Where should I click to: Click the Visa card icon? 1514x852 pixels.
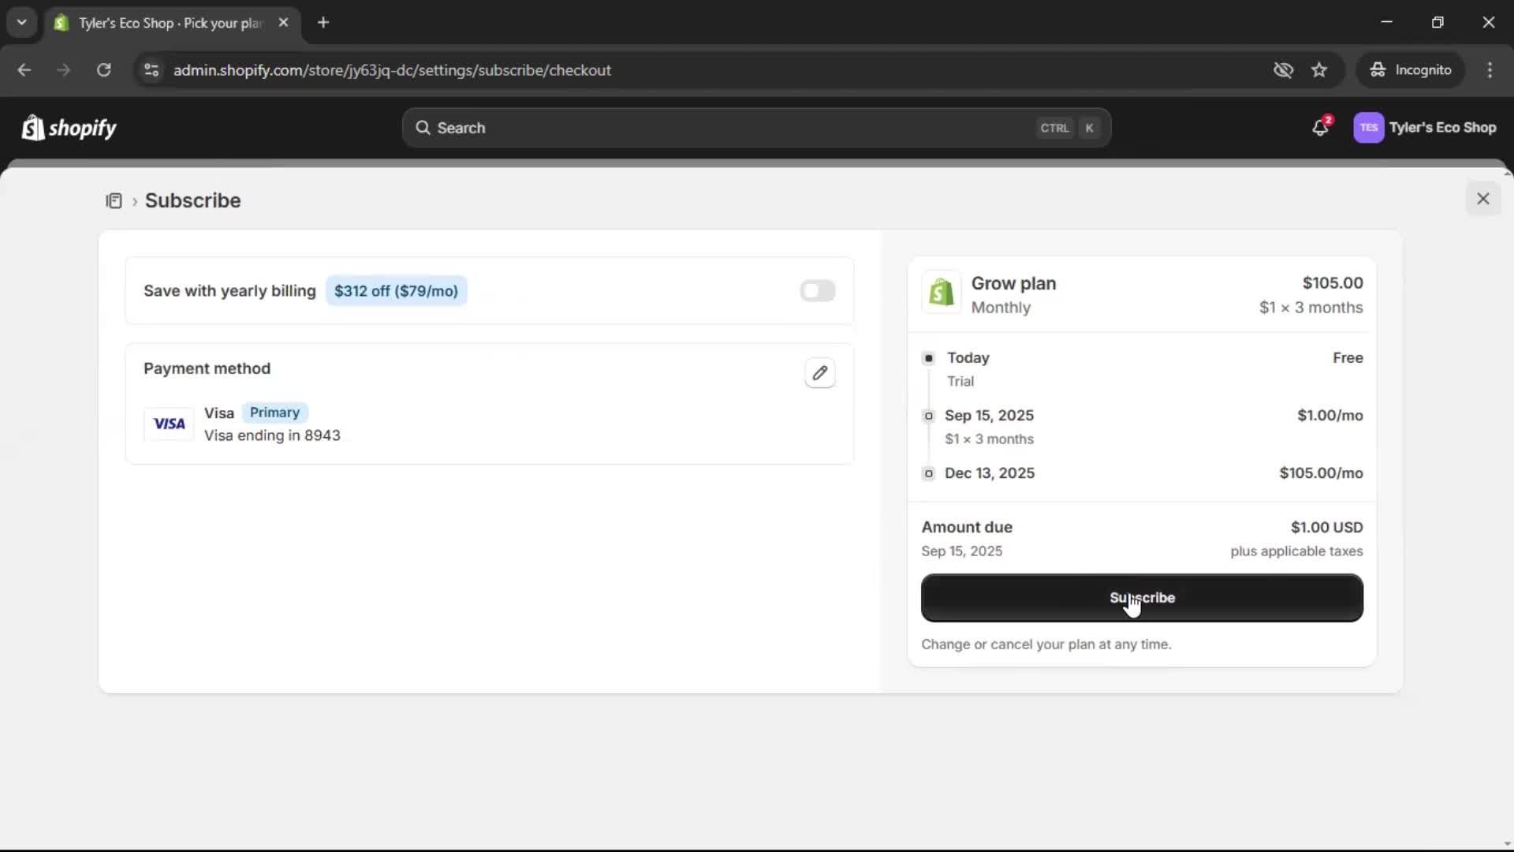coord(169,424)
